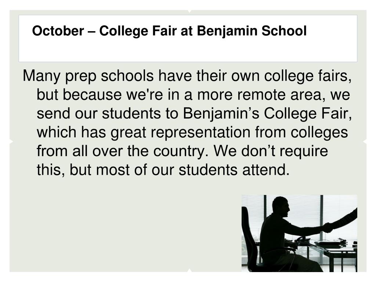Viewport: 376px width, 282px height.
Task: Click the sentence 'We don't require'
Action: click(x=271, y=151)
